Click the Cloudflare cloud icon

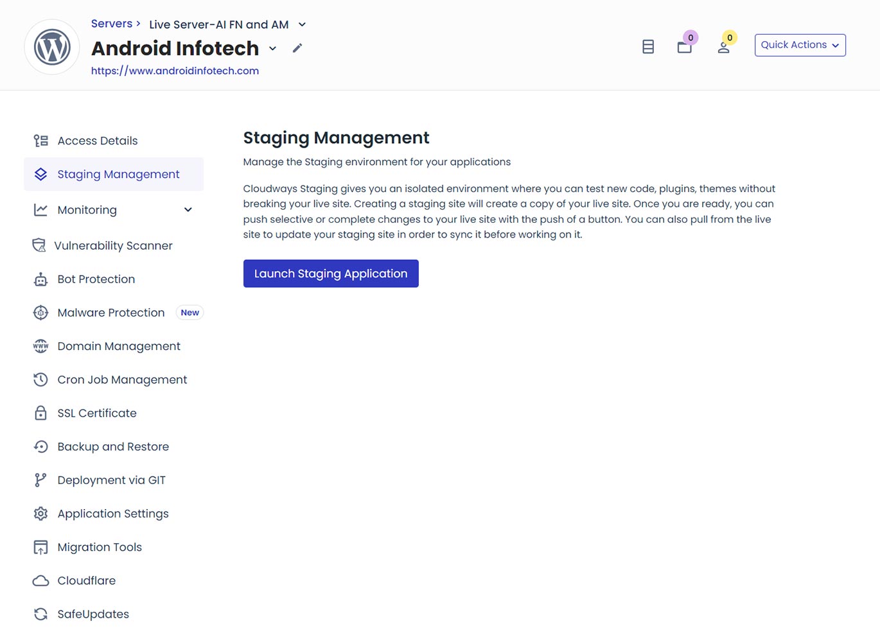pos(40,580)
